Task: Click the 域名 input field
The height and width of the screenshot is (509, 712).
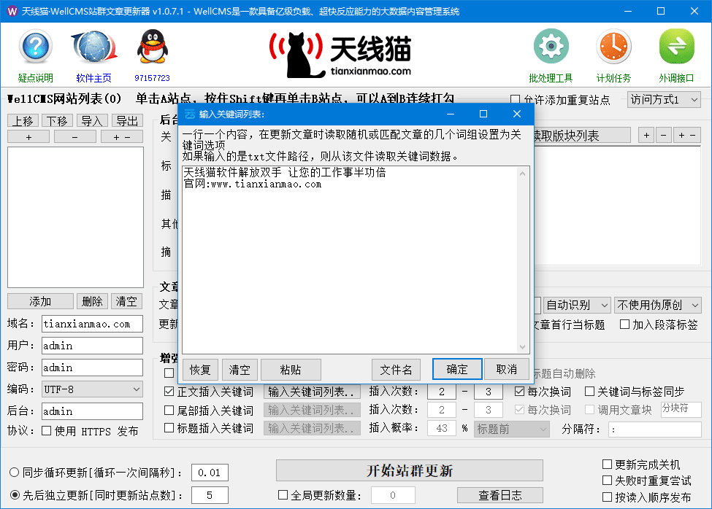Action: (92, 324)
